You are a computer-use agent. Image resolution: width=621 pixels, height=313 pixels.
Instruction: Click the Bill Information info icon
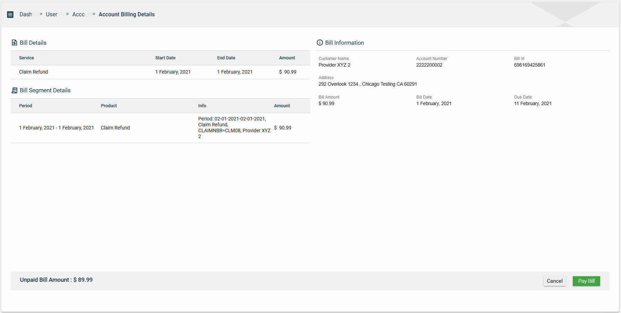point(320,43)
